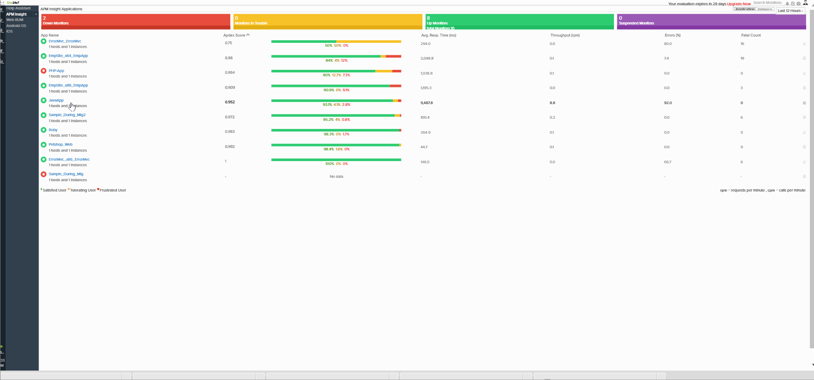Click the help question mark icon

pyautogui.click(x=799, y=3)
